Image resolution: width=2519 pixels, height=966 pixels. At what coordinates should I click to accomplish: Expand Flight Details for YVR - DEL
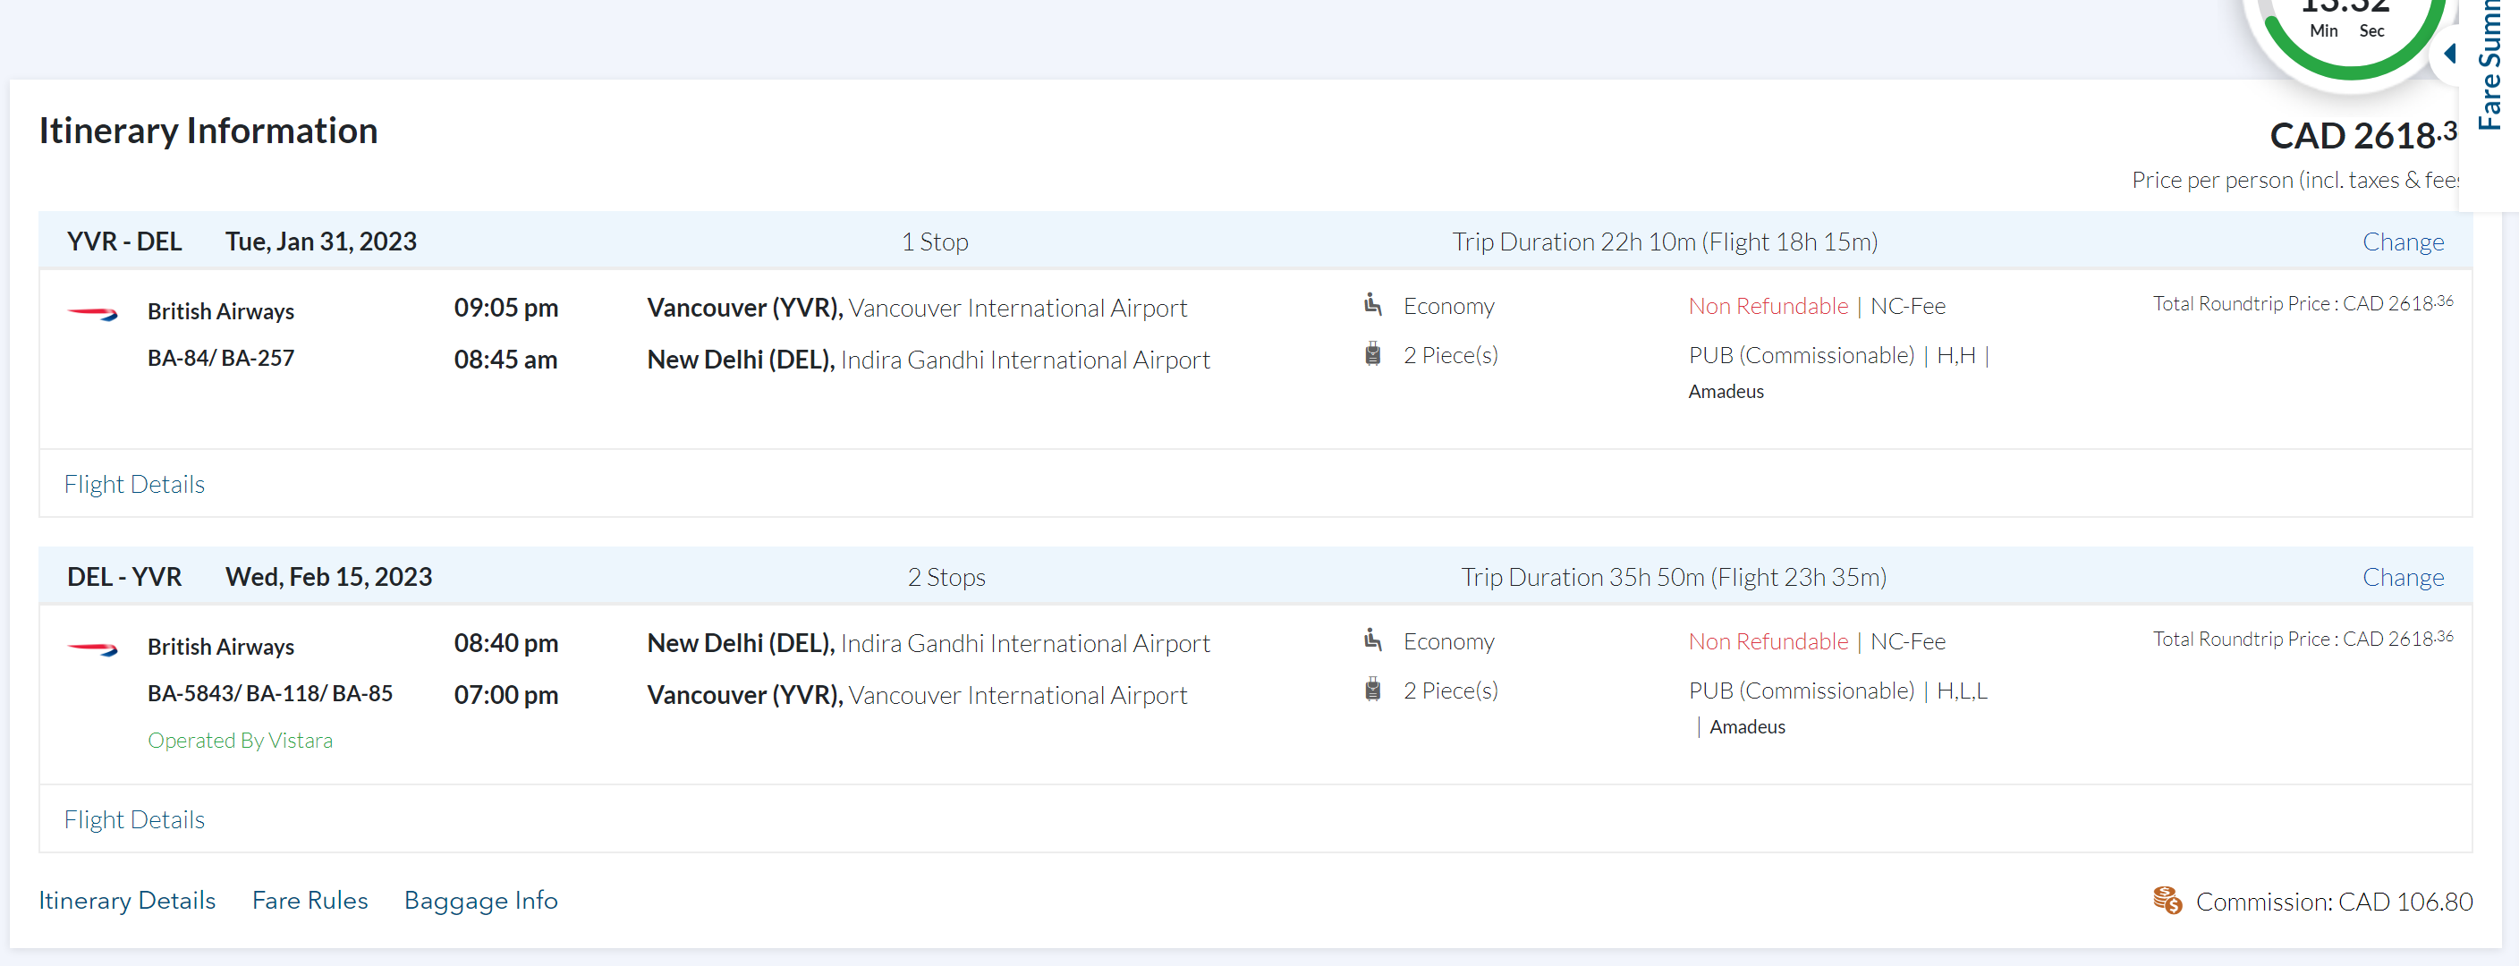point(134,484)
